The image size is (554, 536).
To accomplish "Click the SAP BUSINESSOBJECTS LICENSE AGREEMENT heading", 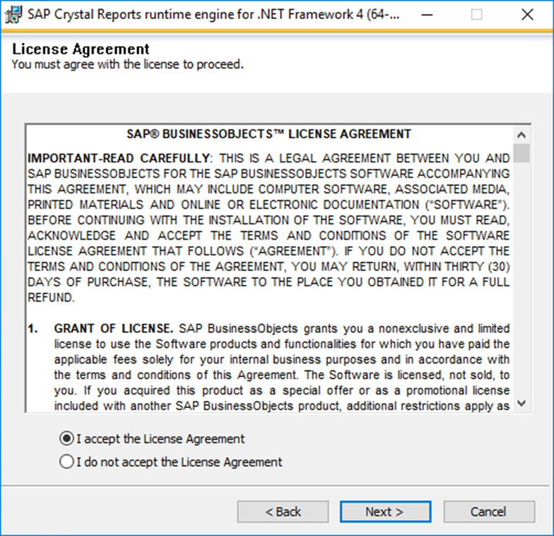I will (x=269, y=134).
